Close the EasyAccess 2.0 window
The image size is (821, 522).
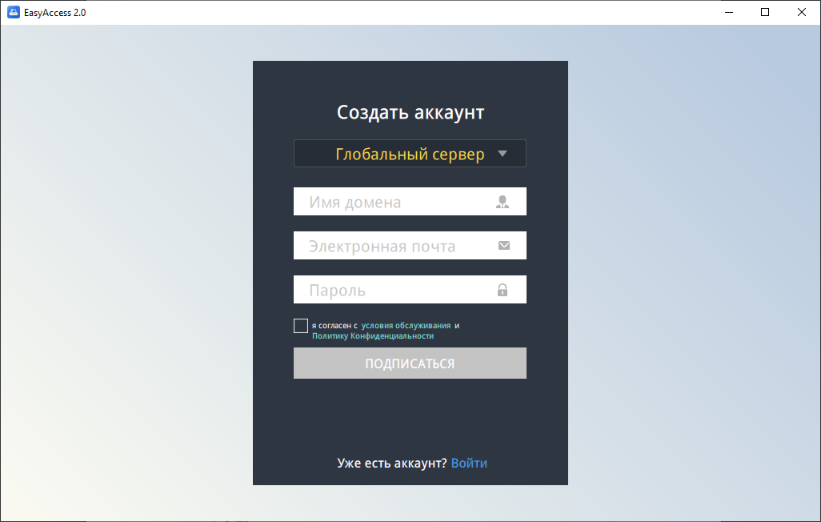pyautogui.click(x=802, y=12)
